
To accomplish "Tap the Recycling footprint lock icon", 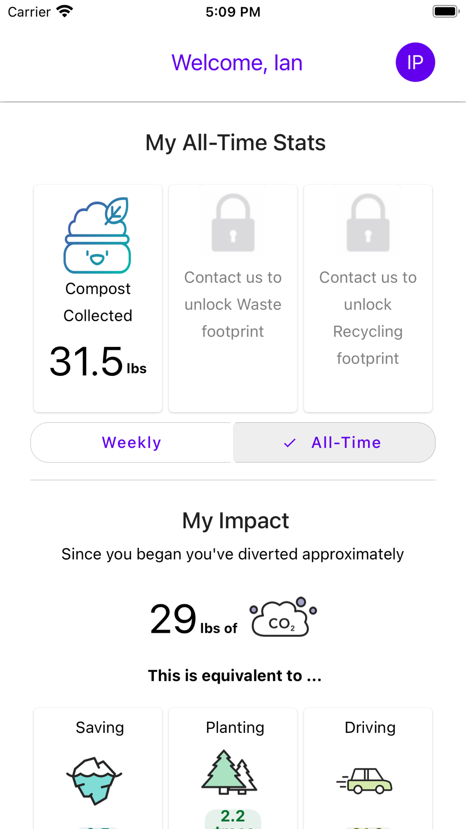I will 368,223.
